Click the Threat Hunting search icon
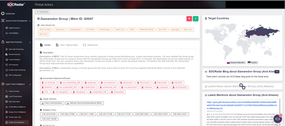Image resolution: width=285 pixels, height=126 pixels. pos(7,91)
